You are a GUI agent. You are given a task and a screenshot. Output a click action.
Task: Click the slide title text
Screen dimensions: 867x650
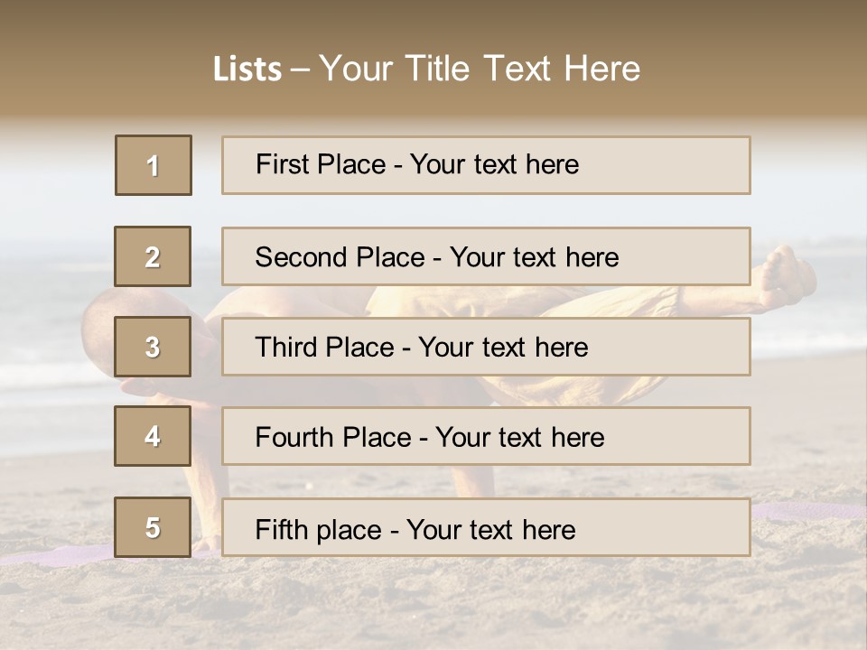426,69
